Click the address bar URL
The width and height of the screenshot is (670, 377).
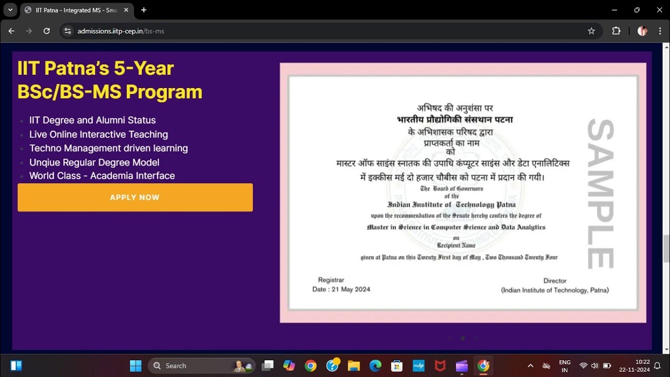121,31
